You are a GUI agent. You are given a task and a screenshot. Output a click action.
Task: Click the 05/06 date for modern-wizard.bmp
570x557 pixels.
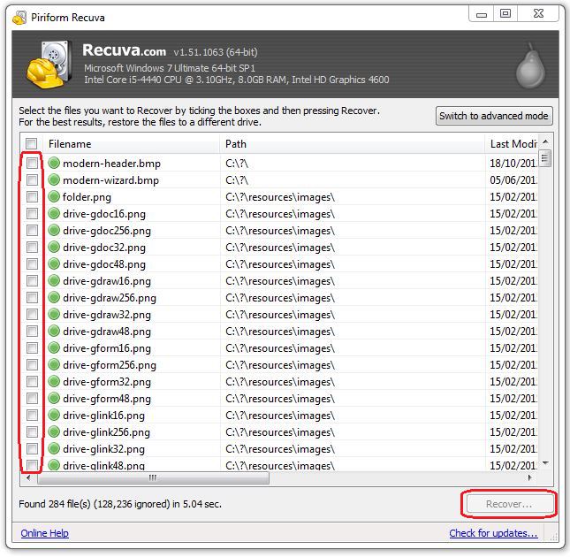[x=513, y=180]
